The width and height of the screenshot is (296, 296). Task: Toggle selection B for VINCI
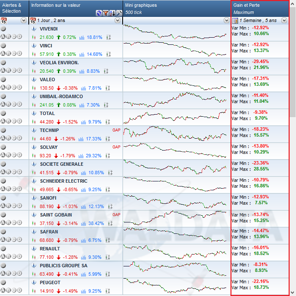(8, 53)
